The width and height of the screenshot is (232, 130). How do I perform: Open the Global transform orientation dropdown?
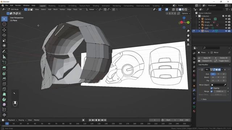91,9
